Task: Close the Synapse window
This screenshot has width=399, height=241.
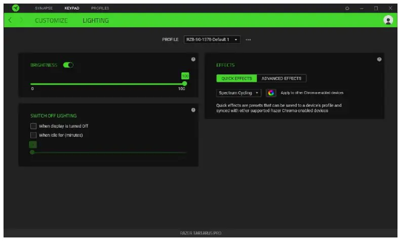Action: 390,9
